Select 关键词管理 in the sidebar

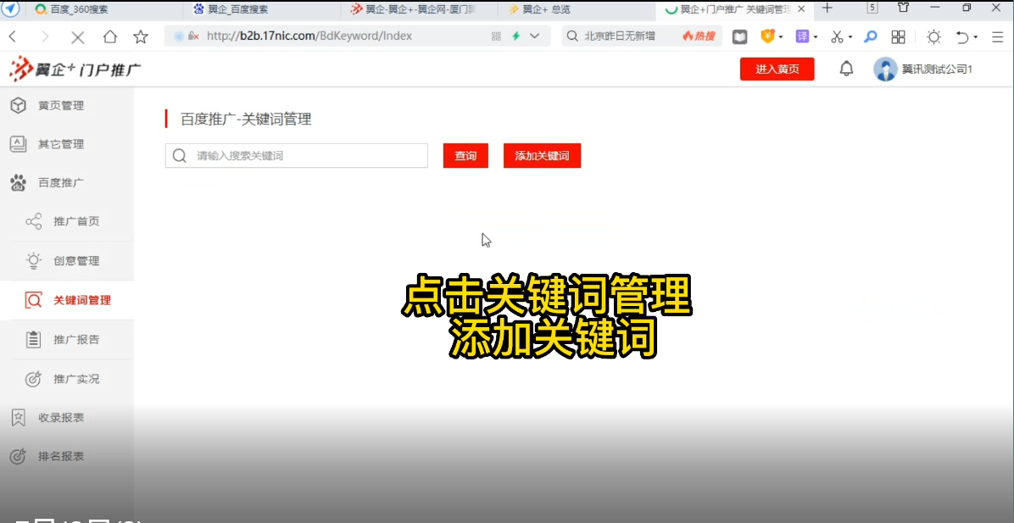(82, 301)
